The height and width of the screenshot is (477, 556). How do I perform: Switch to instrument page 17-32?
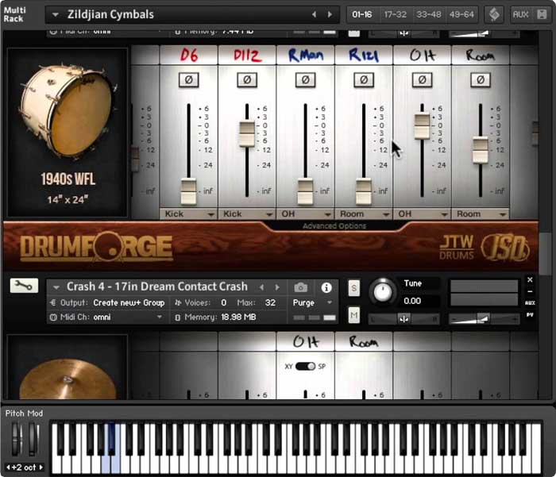click(x=395, y=14)
